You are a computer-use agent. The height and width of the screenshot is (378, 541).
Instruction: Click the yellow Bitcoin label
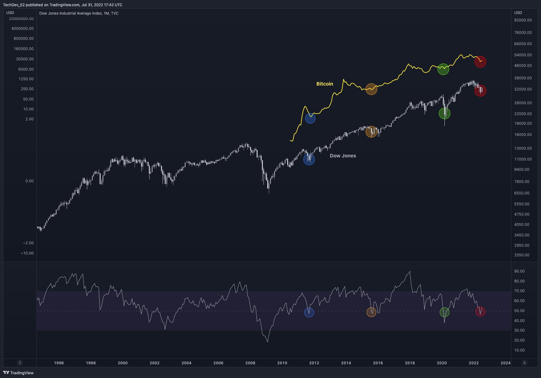coord(325,84)
